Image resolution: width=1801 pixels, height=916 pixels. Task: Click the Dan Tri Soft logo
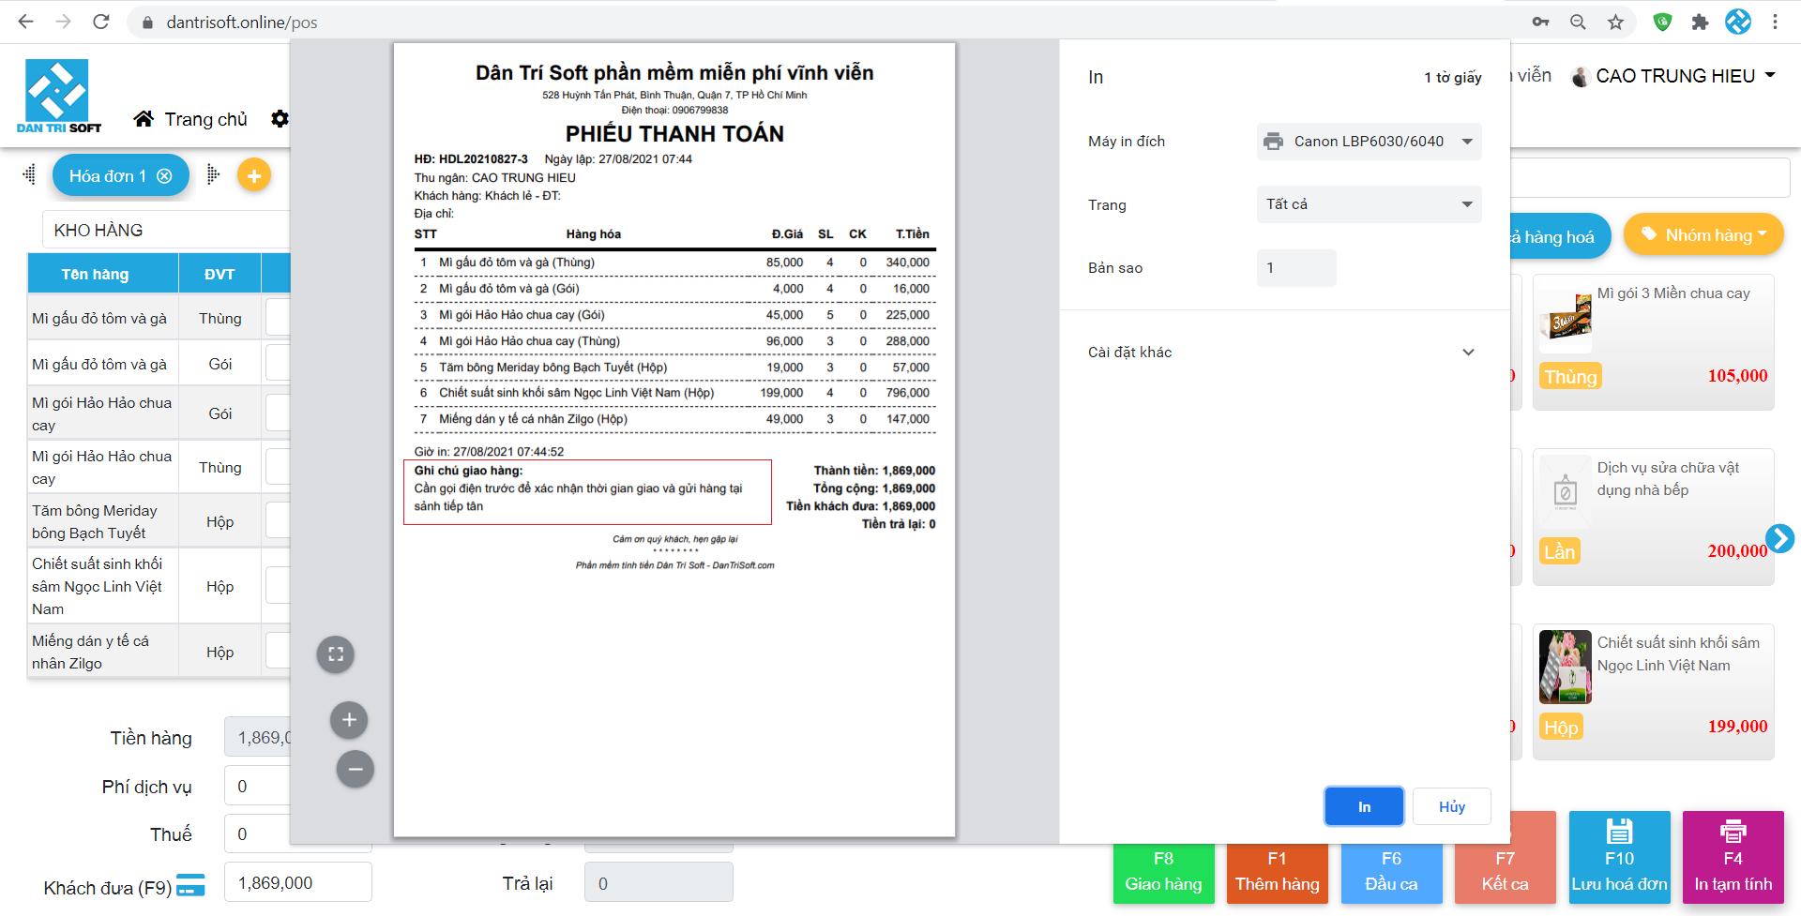click(58, 97)
